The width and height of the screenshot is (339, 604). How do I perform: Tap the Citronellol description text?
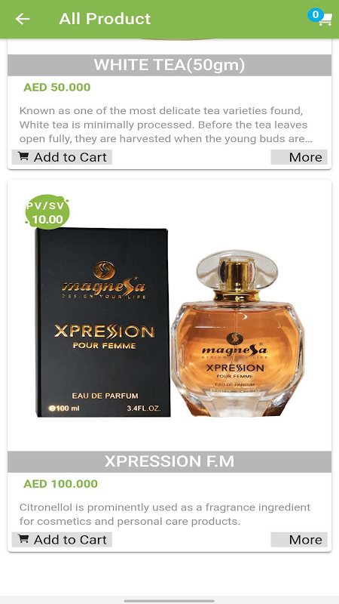tap(165, 514)
